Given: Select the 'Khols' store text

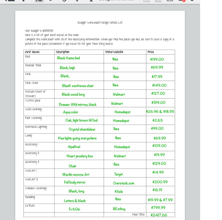Looking at the screenshot, I should pos(119,191).
